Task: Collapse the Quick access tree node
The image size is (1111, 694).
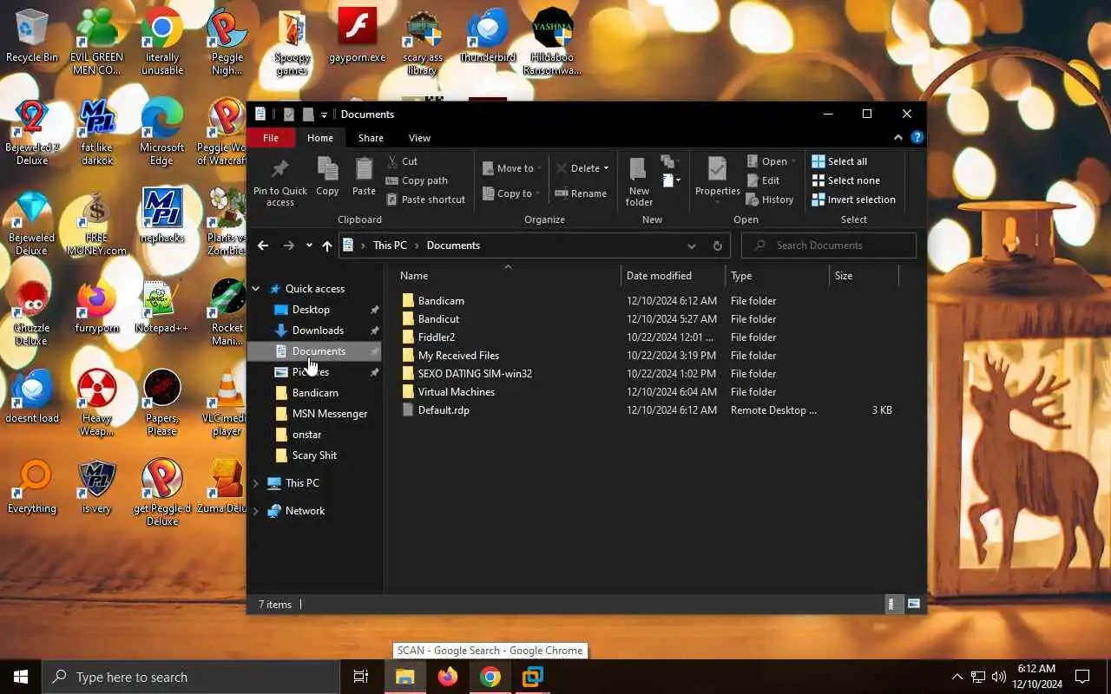Action: (256, 289)
